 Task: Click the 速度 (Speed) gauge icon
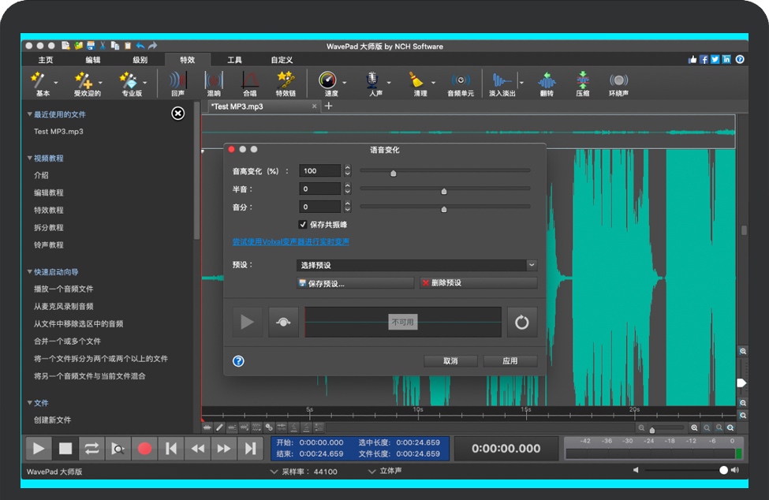[x=328, y=83]
